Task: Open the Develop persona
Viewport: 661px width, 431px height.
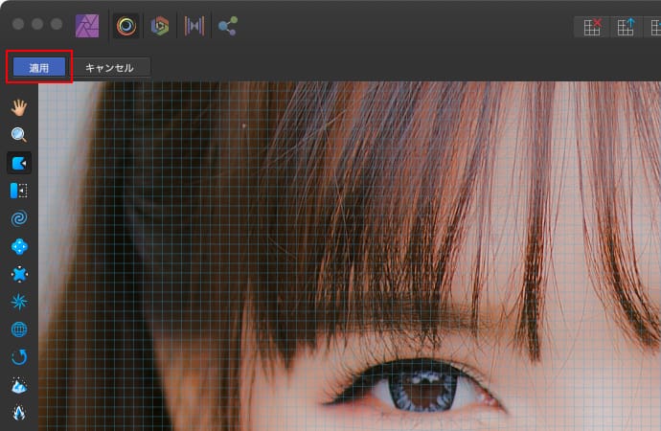Action: tap(160, 26)
